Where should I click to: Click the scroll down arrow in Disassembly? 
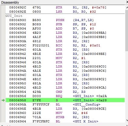tap(127, 120)
